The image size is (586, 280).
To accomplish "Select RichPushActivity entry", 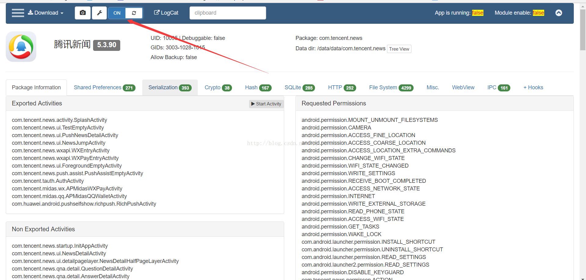I will [x=84, y=204].
